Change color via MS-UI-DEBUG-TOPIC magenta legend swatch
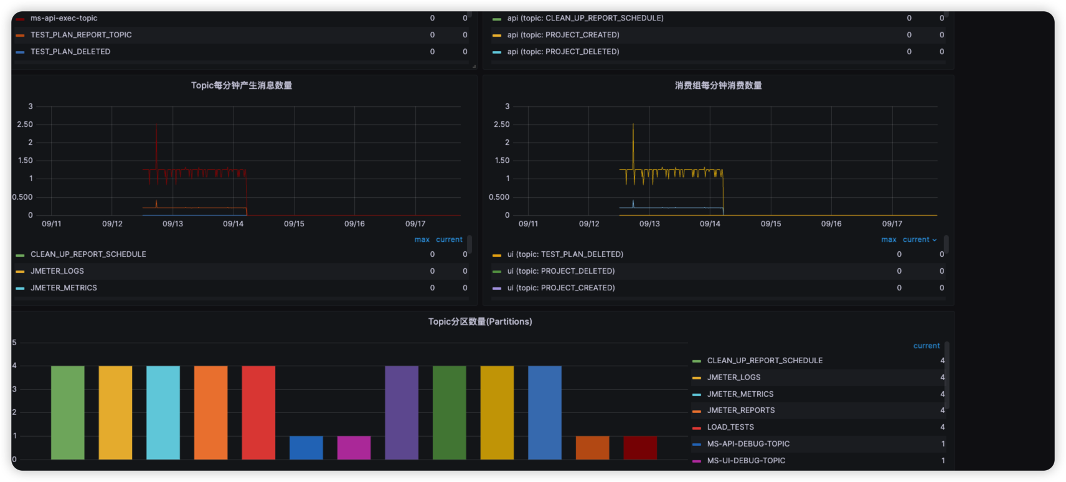 point(697,461)
